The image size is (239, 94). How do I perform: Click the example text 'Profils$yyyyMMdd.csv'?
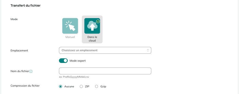(76, 77)
